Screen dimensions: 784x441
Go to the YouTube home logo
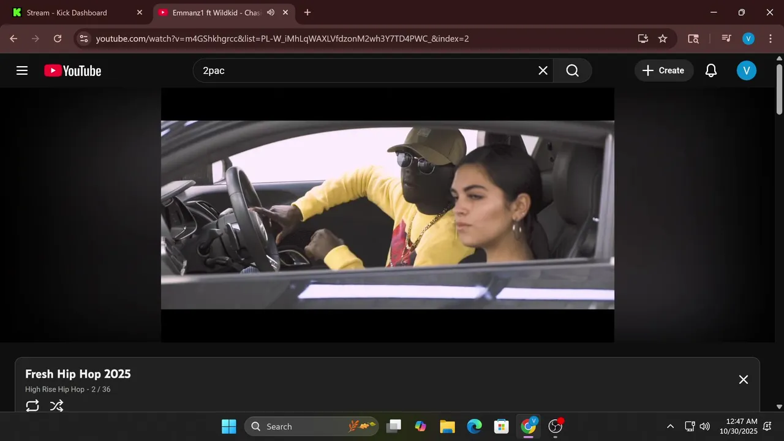[72, 71]
